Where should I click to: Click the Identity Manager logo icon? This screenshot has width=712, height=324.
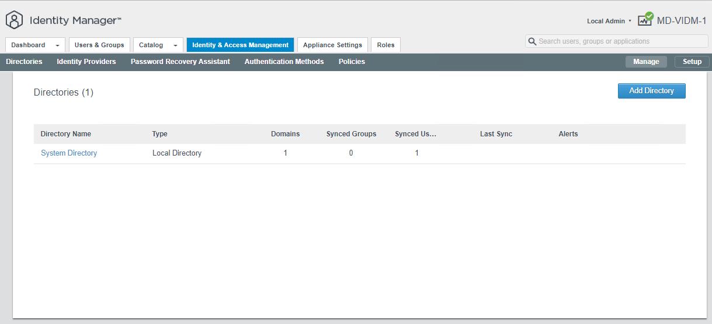click(14, 20)
